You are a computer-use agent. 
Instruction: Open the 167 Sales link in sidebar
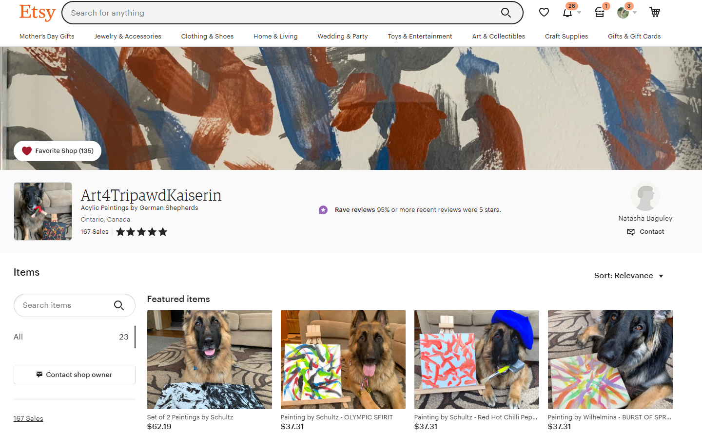click(28, 418)
